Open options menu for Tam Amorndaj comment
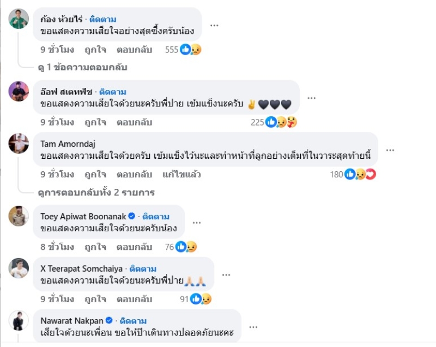 click(x=390, y=150)
